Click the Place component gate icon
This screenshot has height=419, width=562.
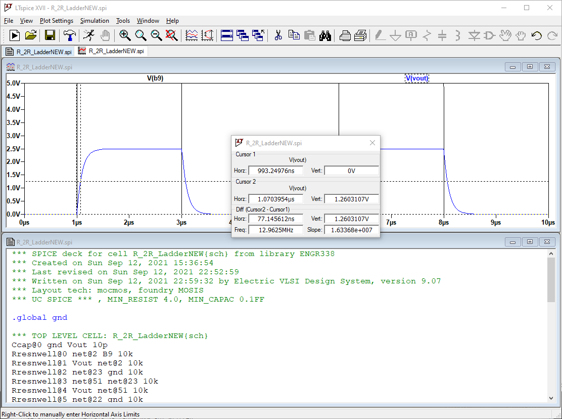pos(490,35)
